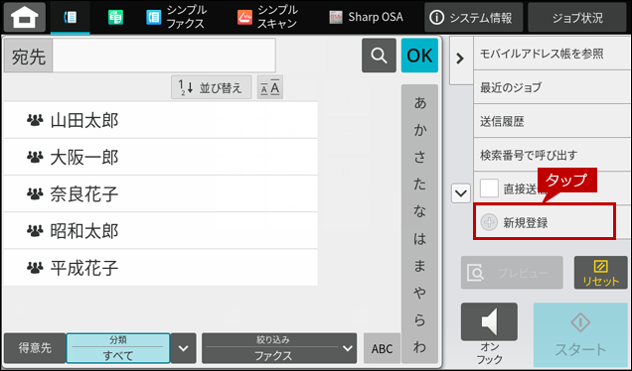Jump to か index
The width and height of the screenshot is (632, 371).
pyautogui.click(x=420, y=130)
